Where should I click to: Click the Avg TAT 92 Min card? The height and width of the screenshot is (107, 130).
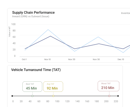(53, 86)
